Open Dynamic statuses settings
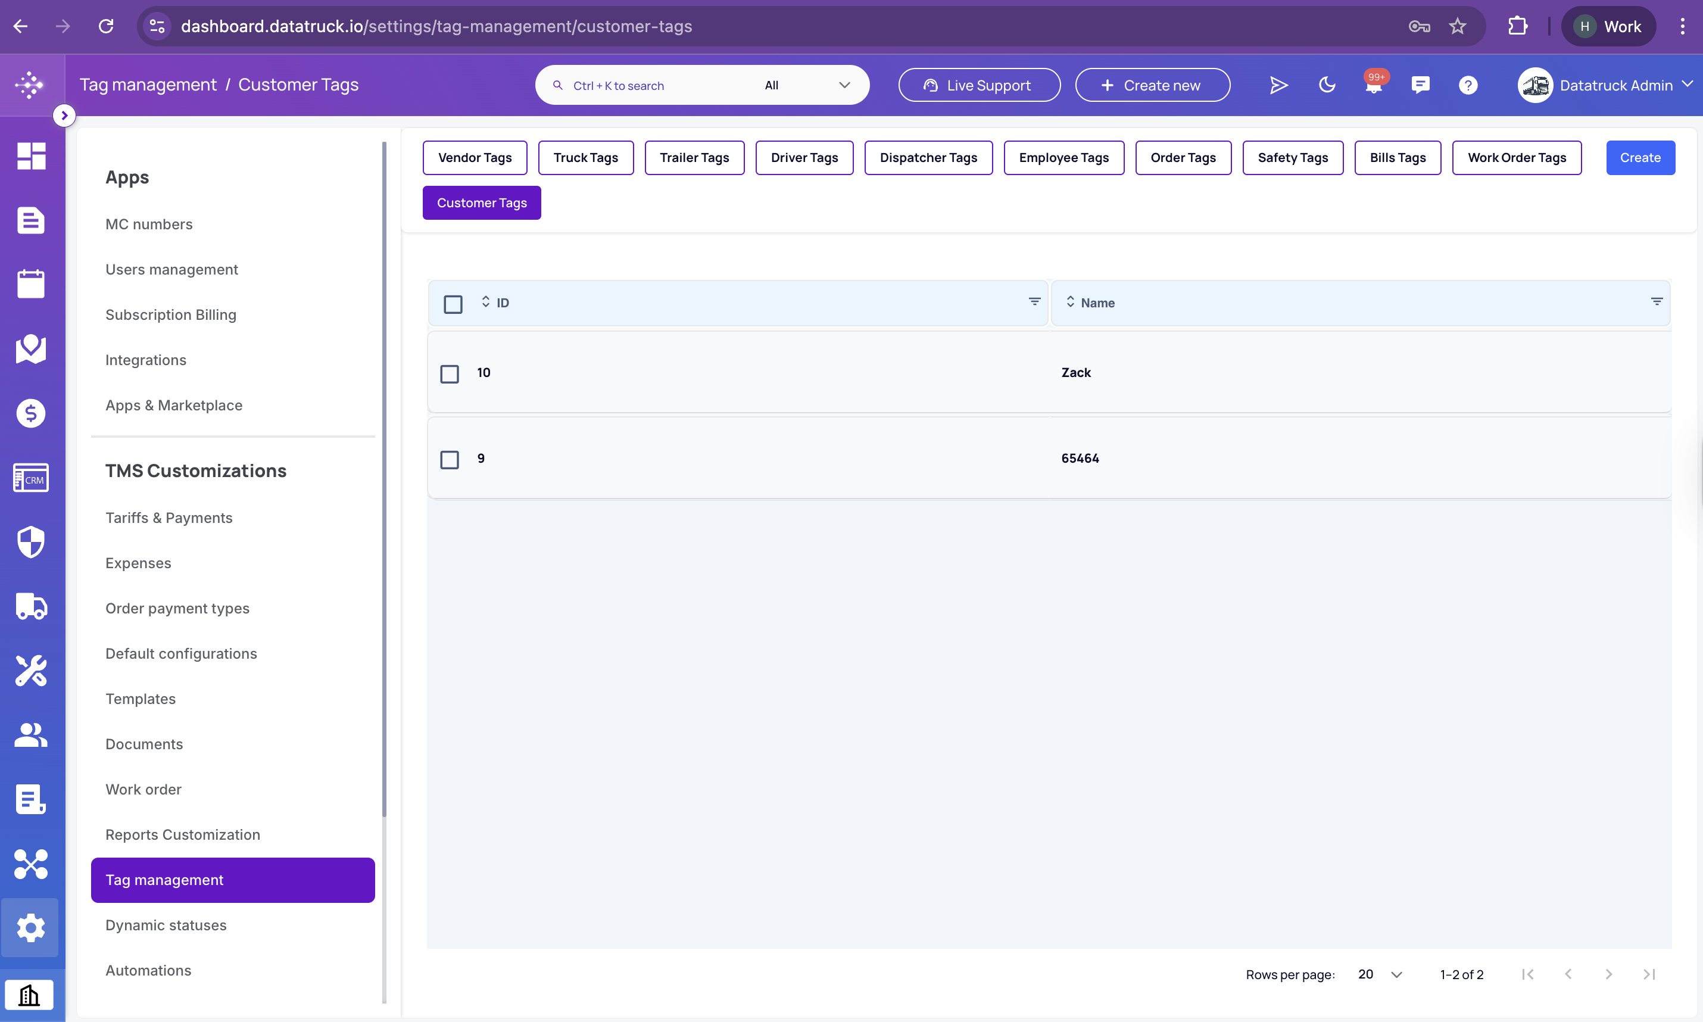This screenshot has width=1703, height=1022. click(166, 925)
